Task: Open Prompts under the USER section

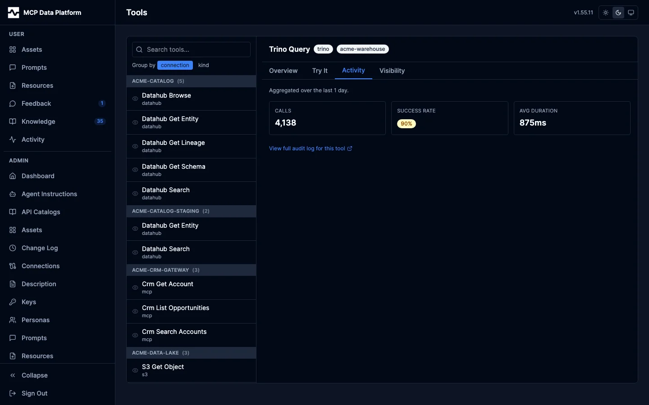Action: tap(57, 67)
